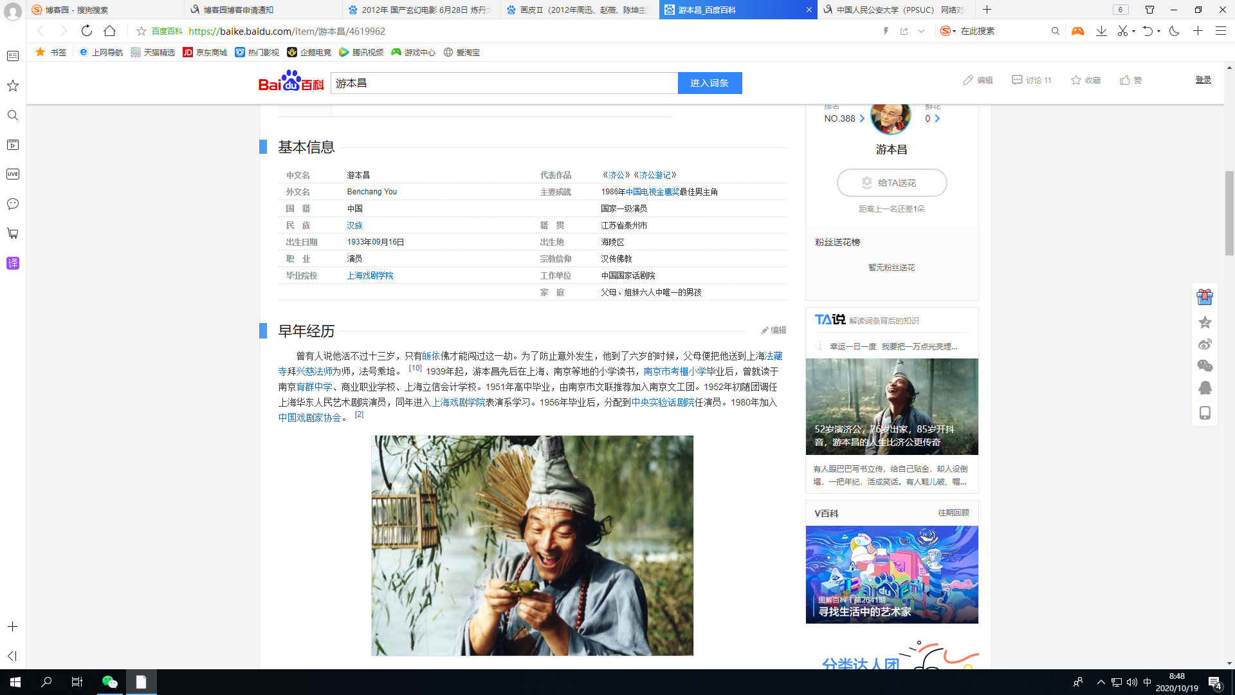This screenshot has width=1235, height=695.
Task: Click the gift box floating icon
Action: tap(1205, 297)
